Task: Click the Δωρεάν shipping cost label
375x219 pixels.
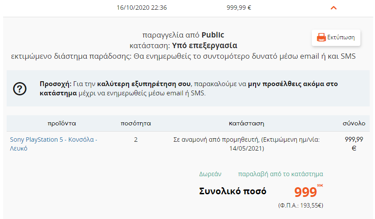Action: (x=210, y=174)
